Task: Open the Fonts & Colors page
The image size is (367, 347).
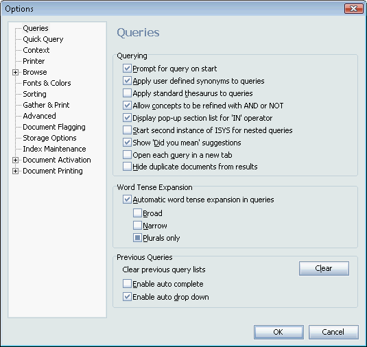Action: (47, 83)
